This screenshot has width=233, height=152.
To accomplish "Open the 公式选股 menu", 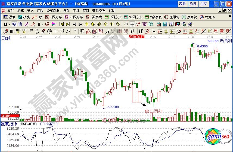I will click(x=53, y=10).
